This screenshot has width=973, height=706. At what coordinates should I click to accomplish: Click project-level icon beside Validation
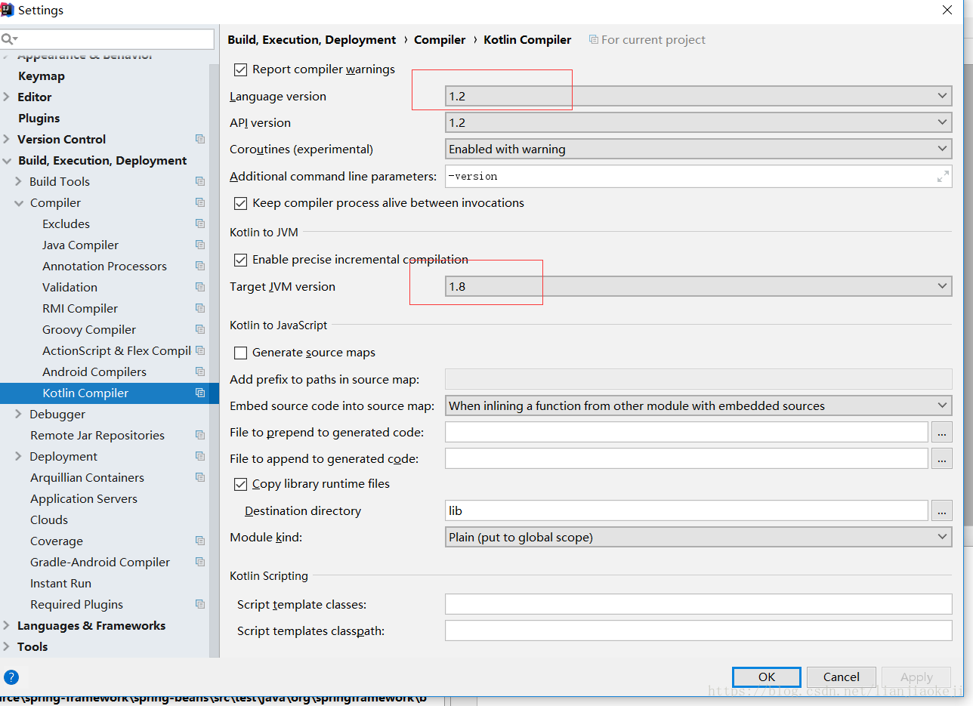200,287
